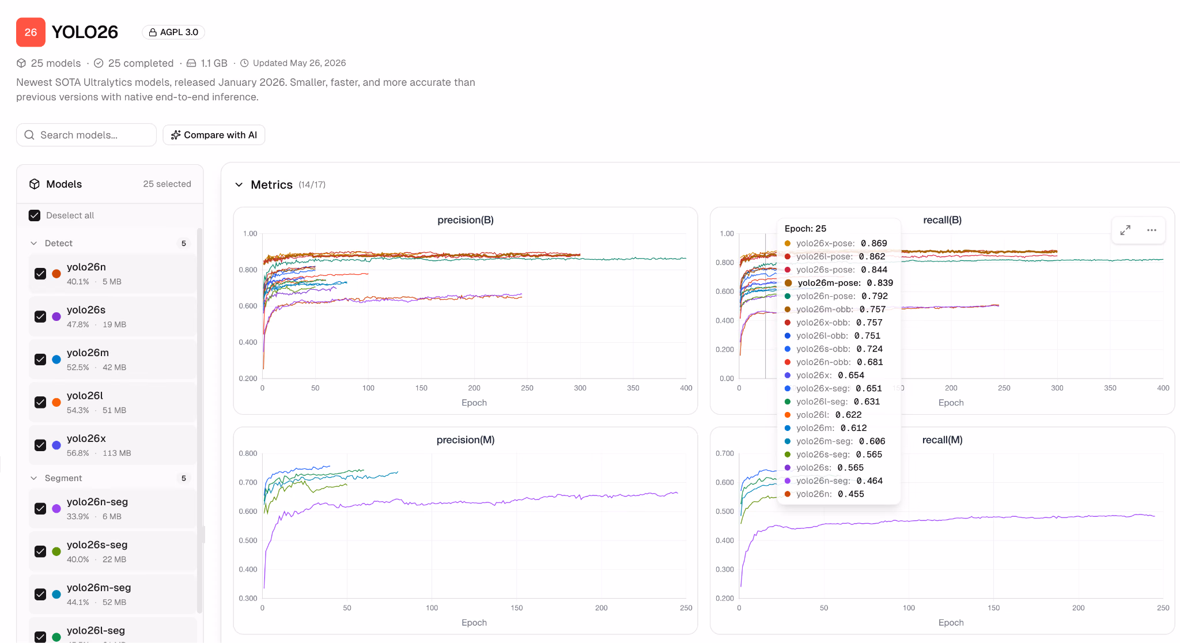
Task: Click the yolo26l-seg model name
Action: pos(96,630)
